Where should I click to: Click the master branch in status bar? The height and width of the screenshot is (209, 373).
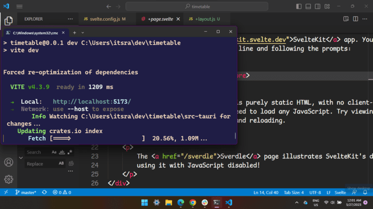click(x=26, y=192)
